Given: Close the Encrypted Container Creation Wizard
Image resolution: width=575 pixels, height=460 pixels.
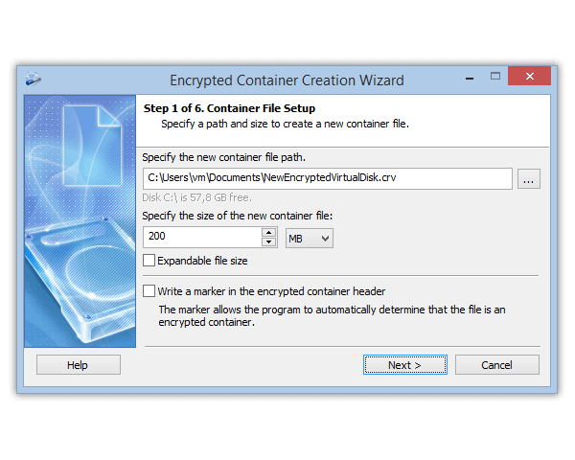Looking at the screenshot, I should 530,76.
